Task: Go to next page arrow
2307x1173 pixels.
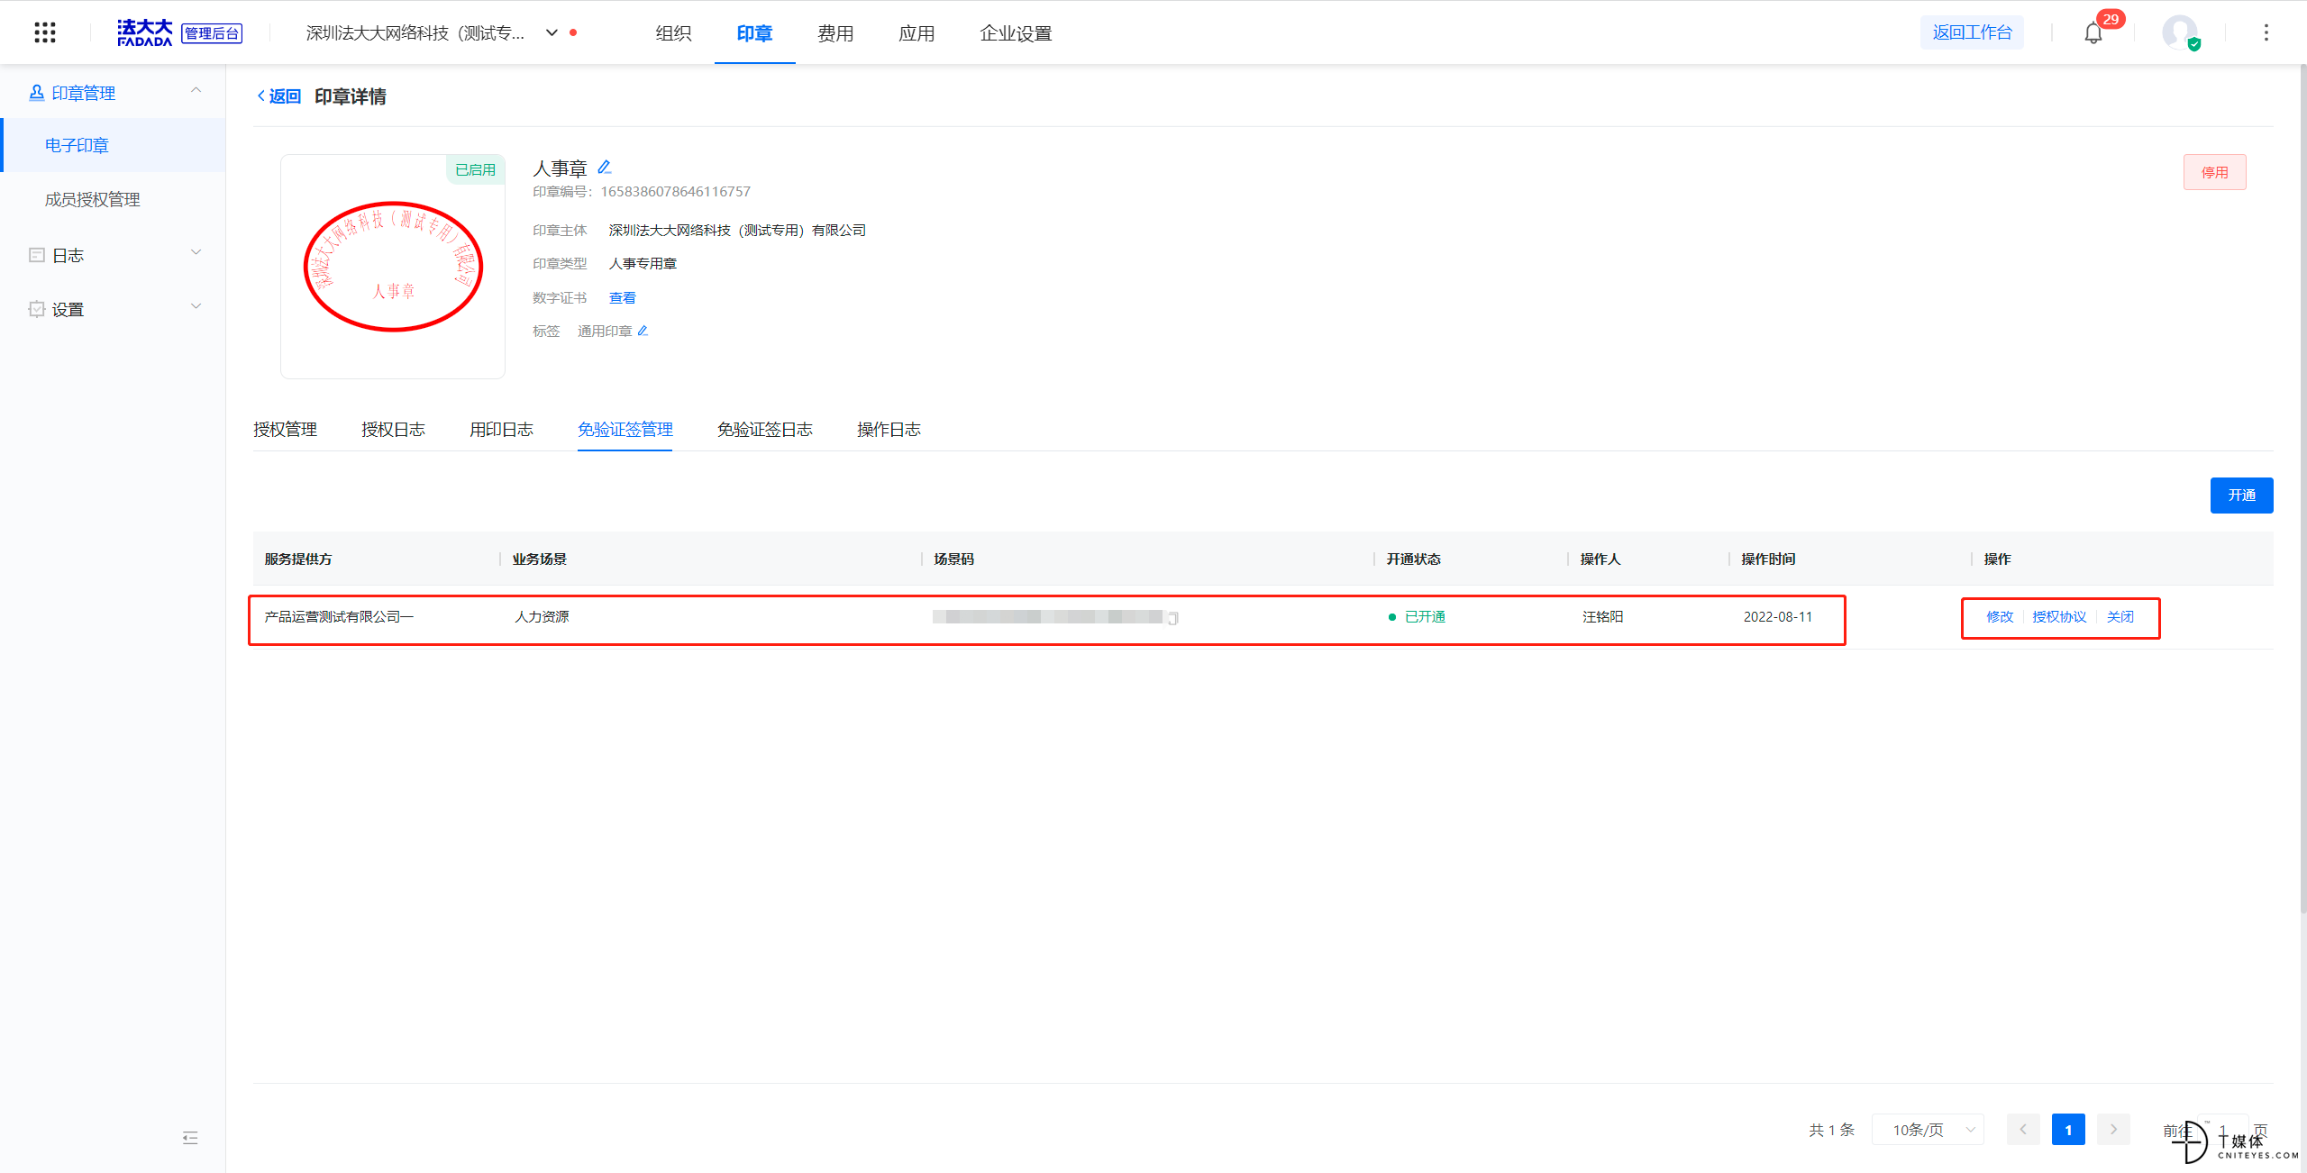Action: (2113, 1130)
